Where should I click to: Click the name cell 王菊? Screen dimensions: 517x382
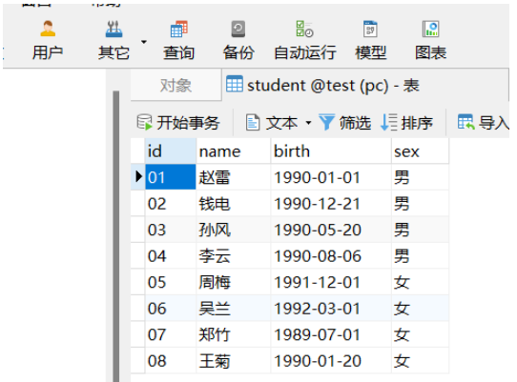[233, 361]
